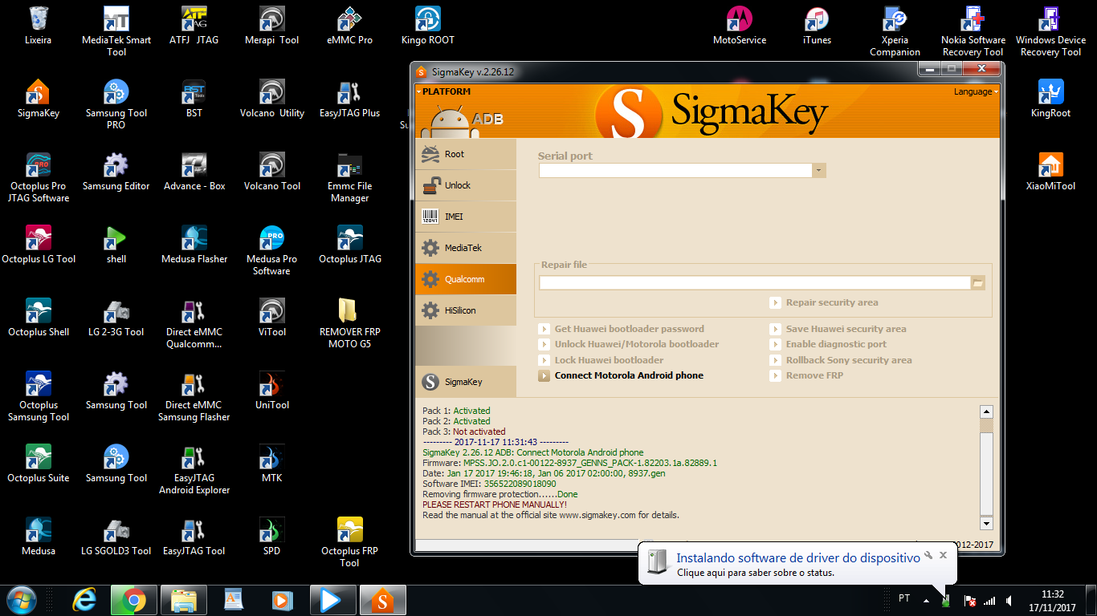Select iTunes desktop icon
This screenshot has height=616, width=1097.
(817, 25)
